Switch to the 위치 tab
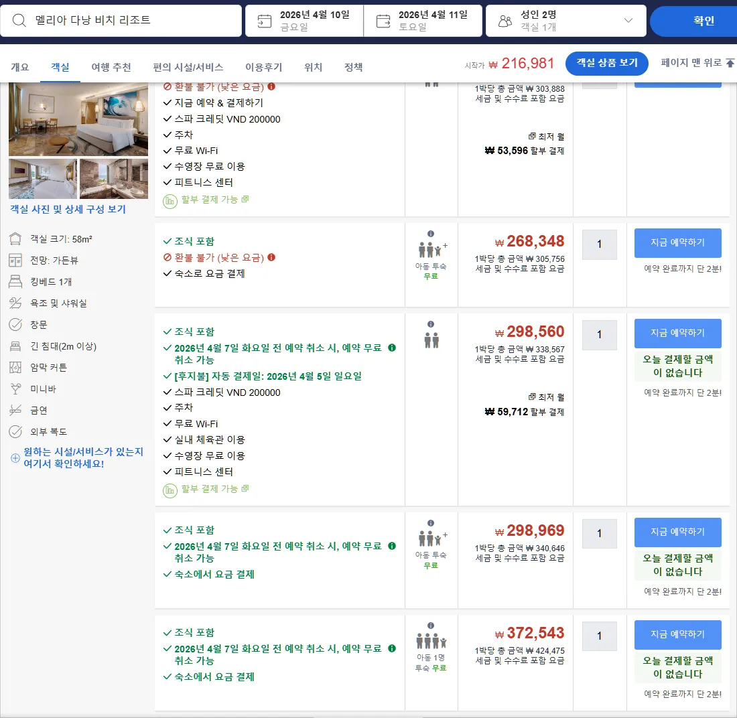 [x=313, y=67]
